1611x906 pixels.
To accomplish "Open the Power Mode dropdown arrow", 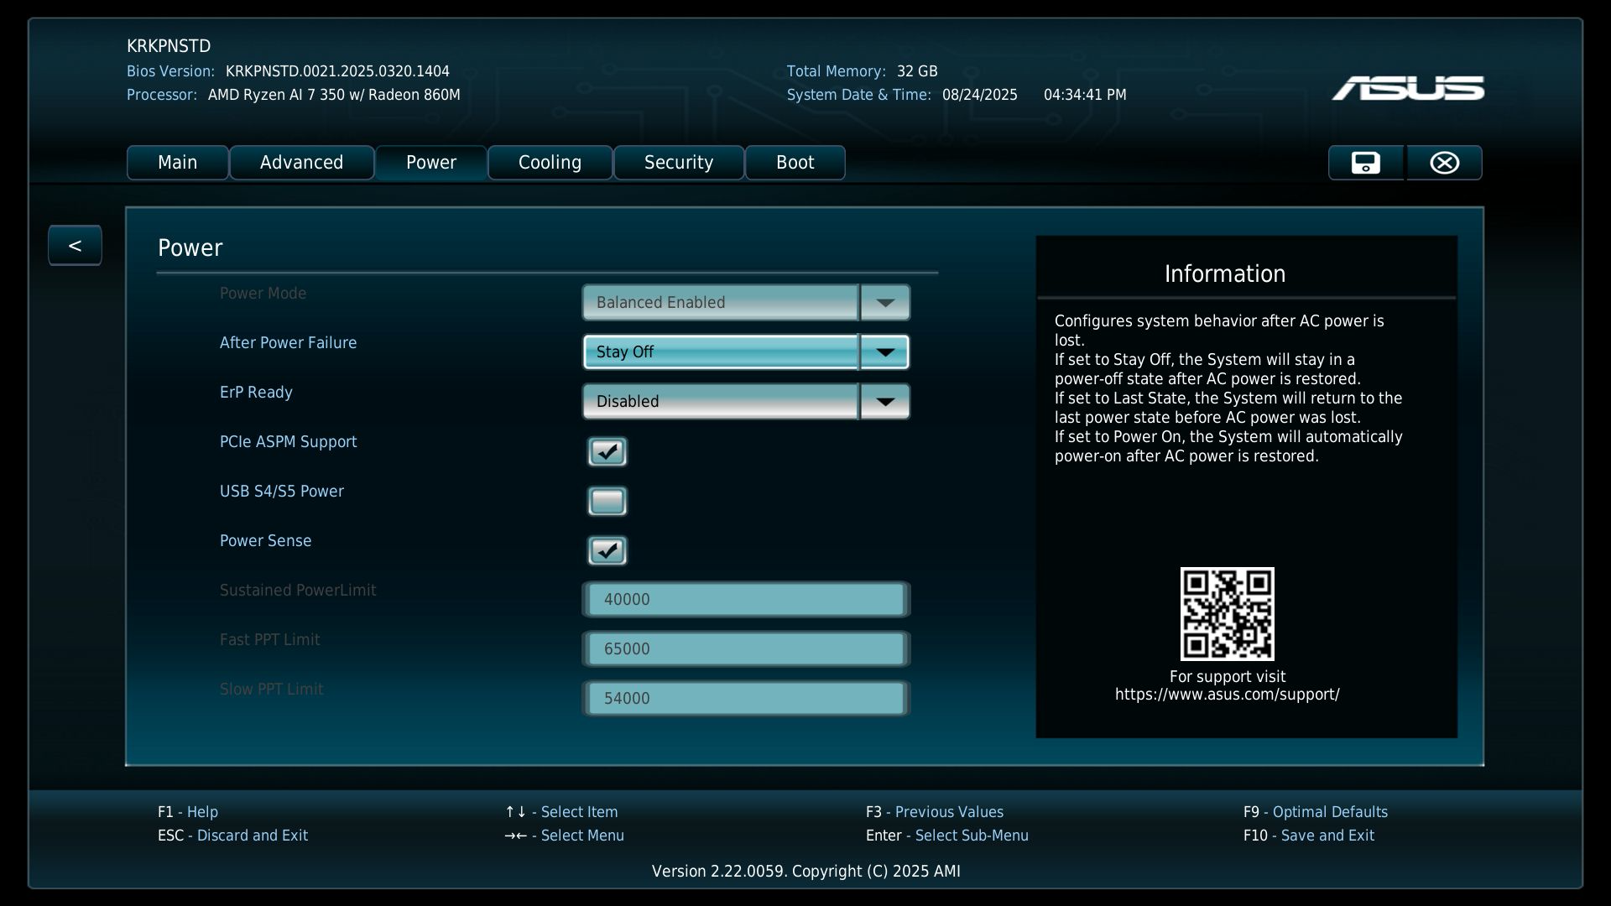I will pos(884,303).
